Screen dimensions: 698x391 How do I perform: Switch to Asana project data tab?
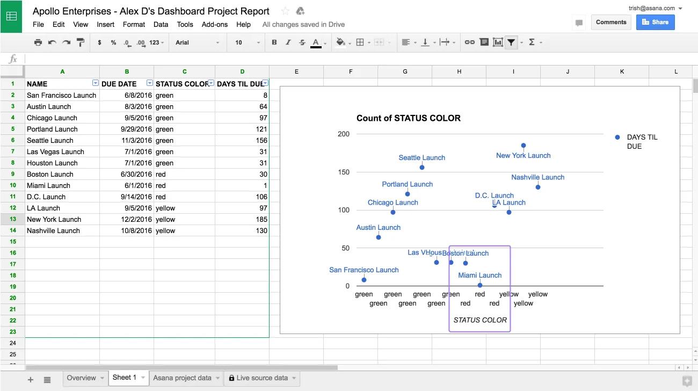click(x=182, y=378)
